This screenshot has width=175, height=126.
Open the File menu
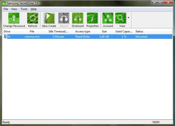click(x=6, y=9)
